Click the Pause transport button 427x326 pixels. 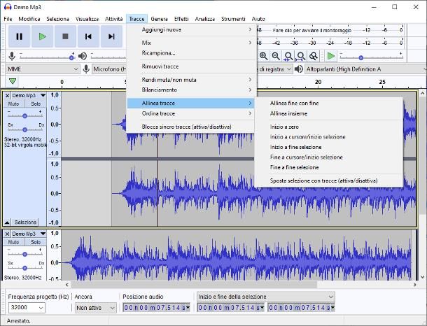coord(19,36)
